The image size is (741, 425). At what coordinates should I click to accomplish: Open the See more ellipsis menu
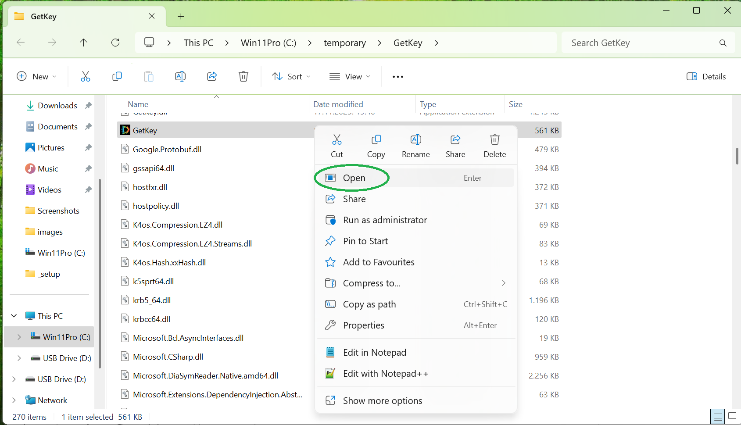(397, 77)
